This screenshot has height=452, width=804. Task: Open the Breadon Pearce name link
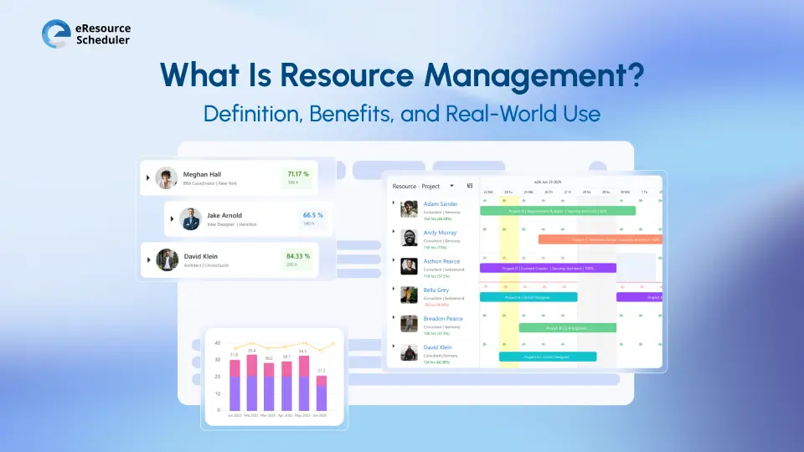pyautogui.click(x=443, y=319)
